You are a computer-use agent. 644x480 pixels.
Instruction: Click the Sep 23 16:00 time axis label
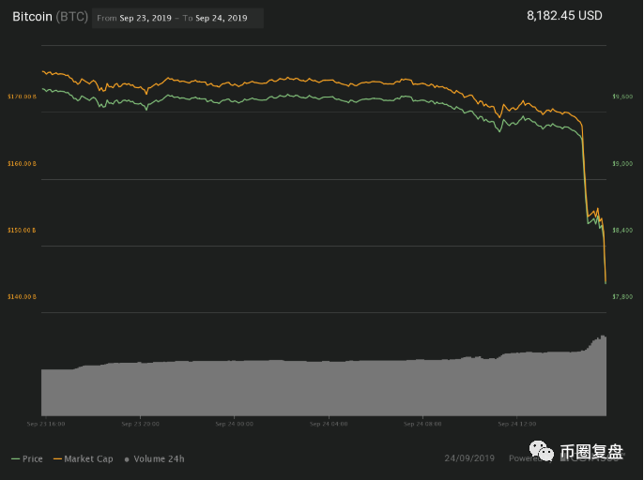point(46,424)
